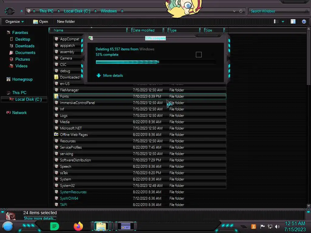
Task: Open the Organize menu
Action: [x=15, y=22]
